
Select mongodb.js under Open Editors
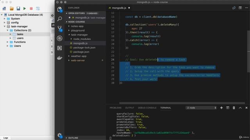pyautogui.click(x=82, y=17)
